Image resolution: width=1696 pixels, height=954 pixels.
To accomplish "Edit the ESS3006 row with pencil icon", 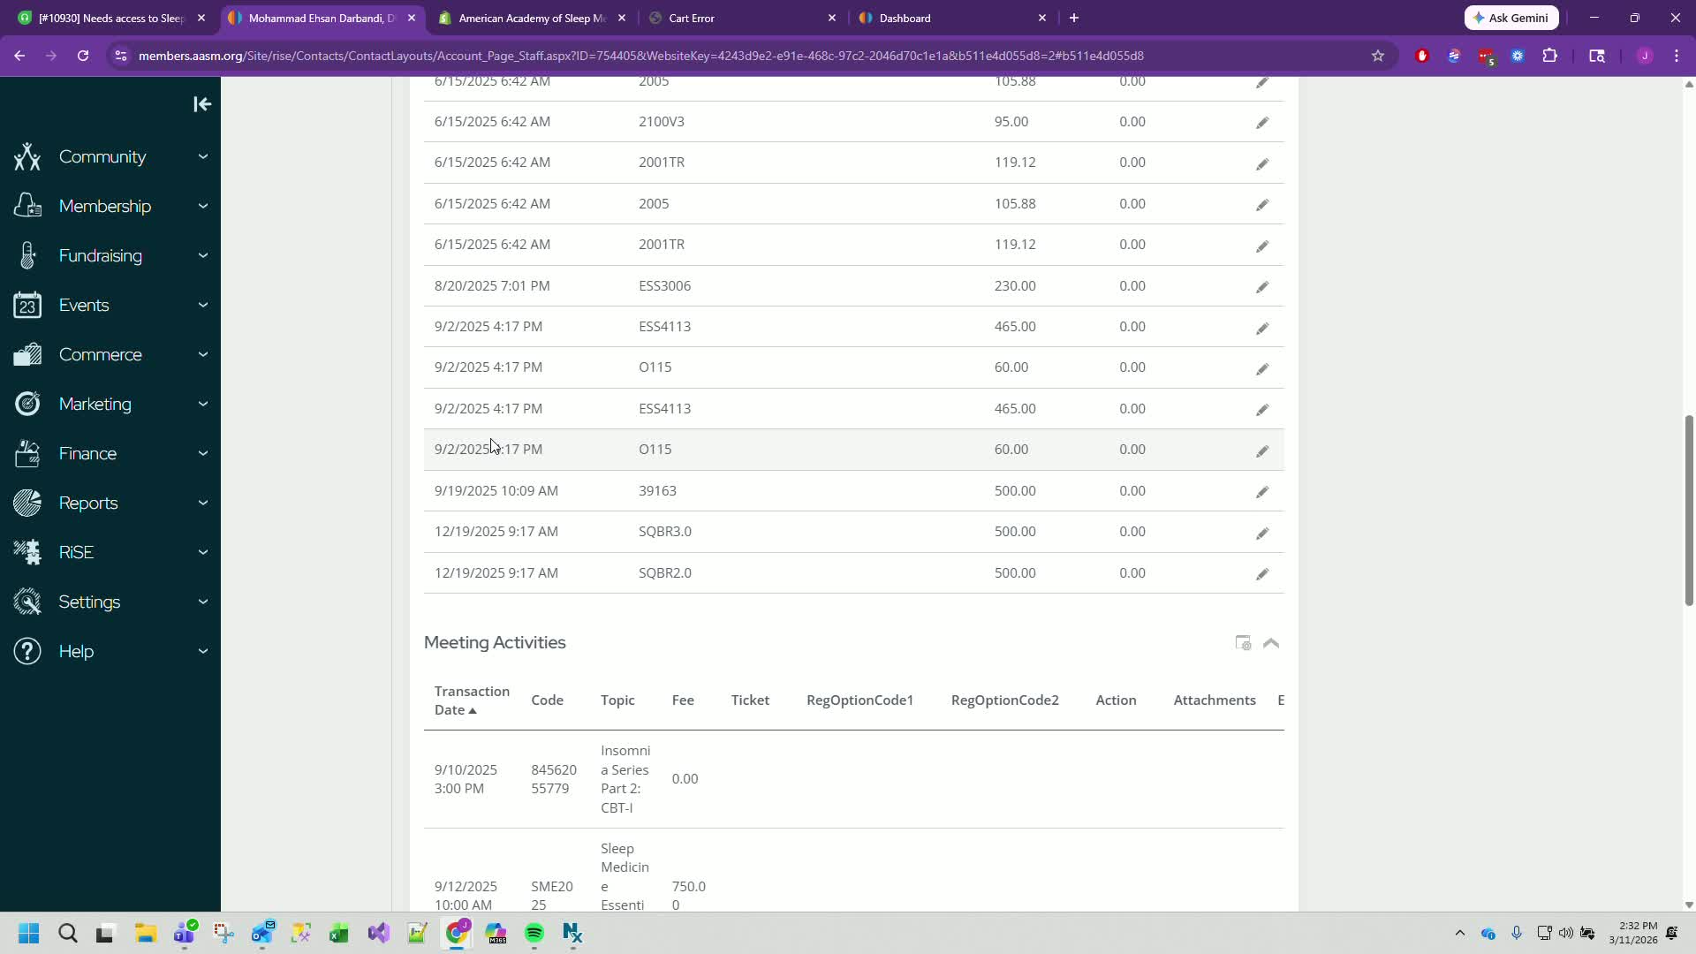I will [x=1262, y=287].
